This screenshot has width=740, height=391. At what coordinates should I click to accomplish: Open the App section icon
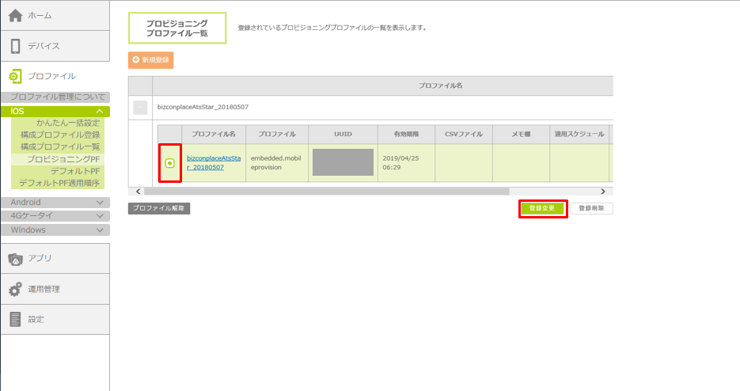pyautogui.click(x=15, y=258)
